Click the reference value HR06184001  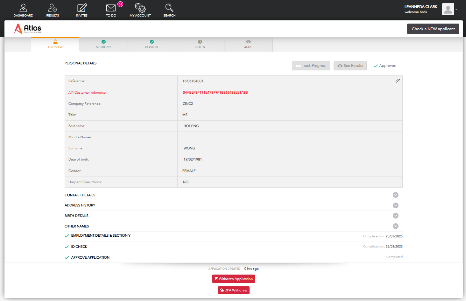click(x=193, y=81)
